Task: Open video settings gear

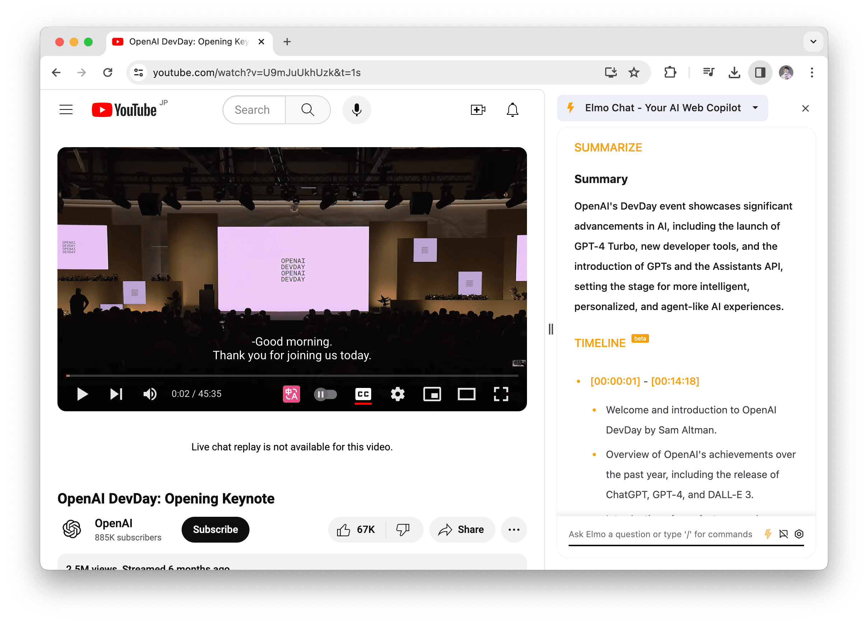Action: click(397, 394)
